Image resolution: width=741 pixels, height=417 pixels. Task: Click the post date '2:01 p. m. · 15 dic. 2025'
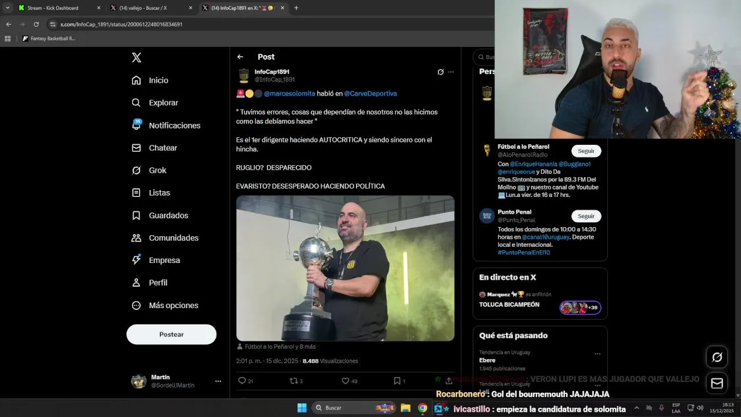point(267,361)
